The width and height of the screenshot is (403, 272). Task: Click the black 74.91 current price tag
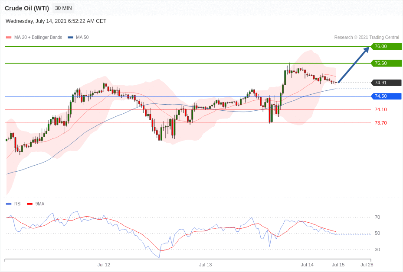386,83
